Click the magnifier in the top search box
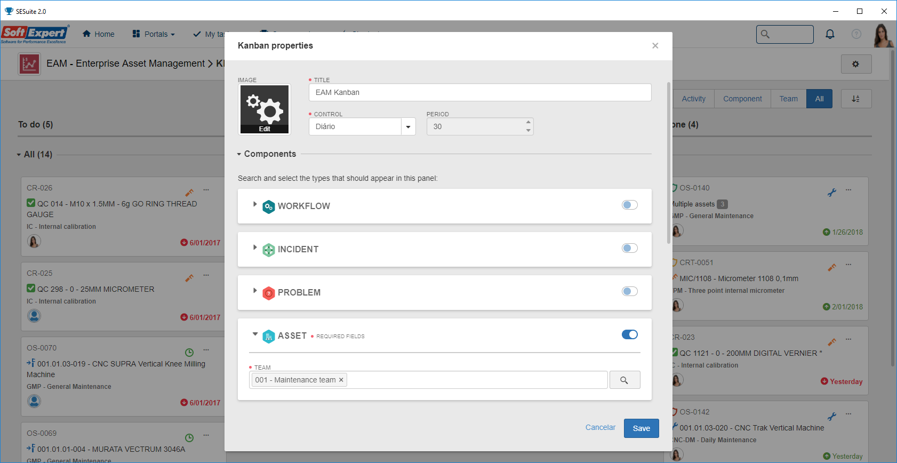 pyautogui.click(x=765, y=34)
